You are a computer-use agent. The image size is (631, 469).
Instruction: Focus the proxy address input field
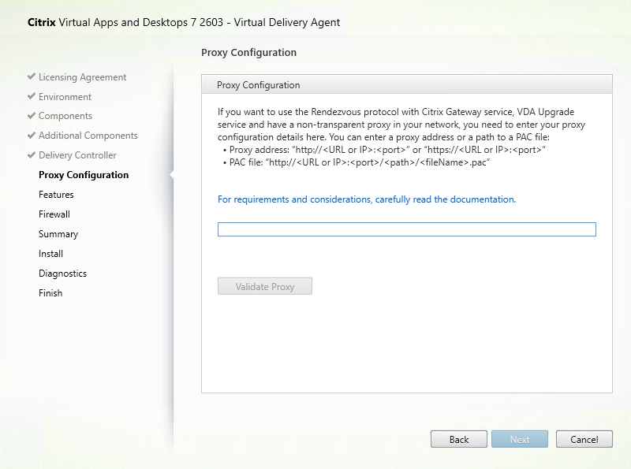(x=406, y=229)
